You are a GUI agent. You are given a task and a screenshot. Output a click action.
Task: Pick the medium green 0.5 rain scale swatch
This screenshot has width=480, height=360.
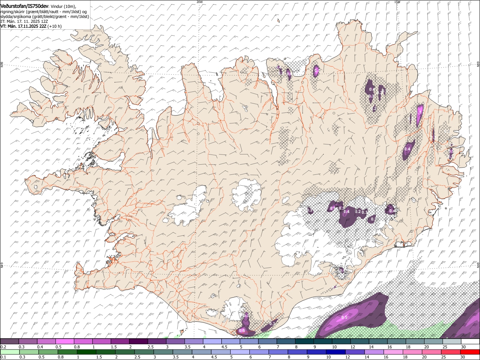click(48, 352)
